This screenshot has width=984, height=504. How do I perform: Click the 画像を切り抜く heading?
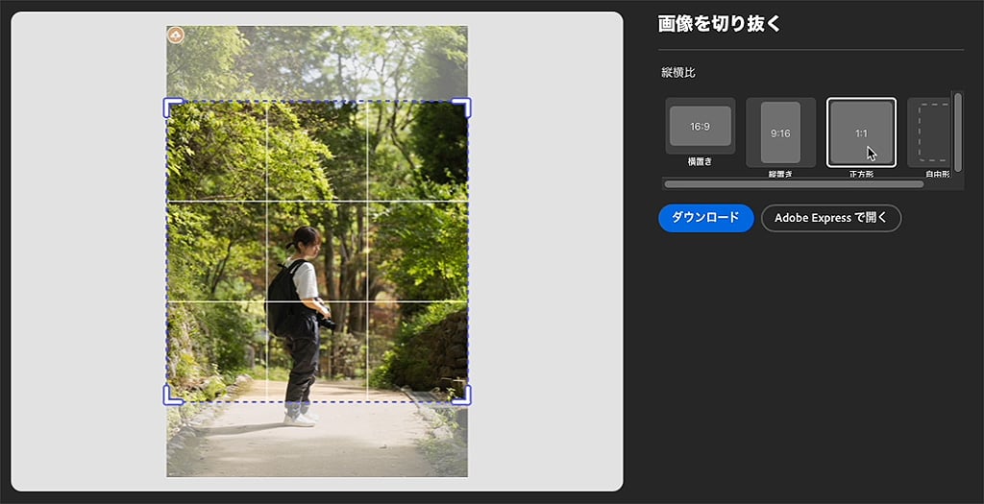(719, 24)
